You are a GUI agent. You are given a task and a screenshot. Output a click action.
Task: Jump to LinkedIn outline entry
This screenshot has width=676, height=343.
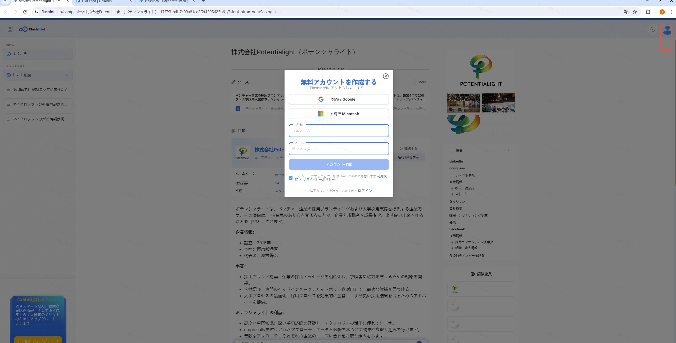click(456, 161)
